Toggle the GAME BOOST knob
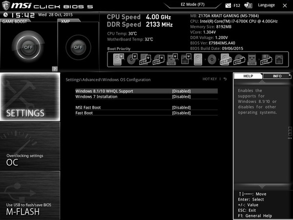The height and width of the screenshot is (220, 293). point(28,47)
